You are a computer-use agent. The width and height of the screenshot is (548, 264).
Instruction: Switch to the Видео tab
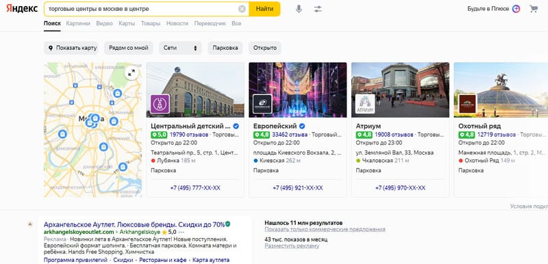pyautogui.click(x=104, y=23)
